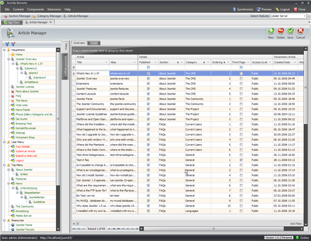Click the red Cancel icon

tap(300, 31)
